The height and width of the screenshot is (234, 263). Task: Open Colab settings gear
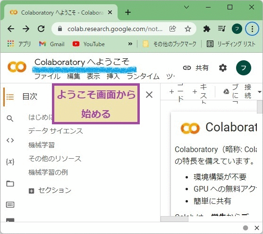pyautogui.click(x=223, y=68)
